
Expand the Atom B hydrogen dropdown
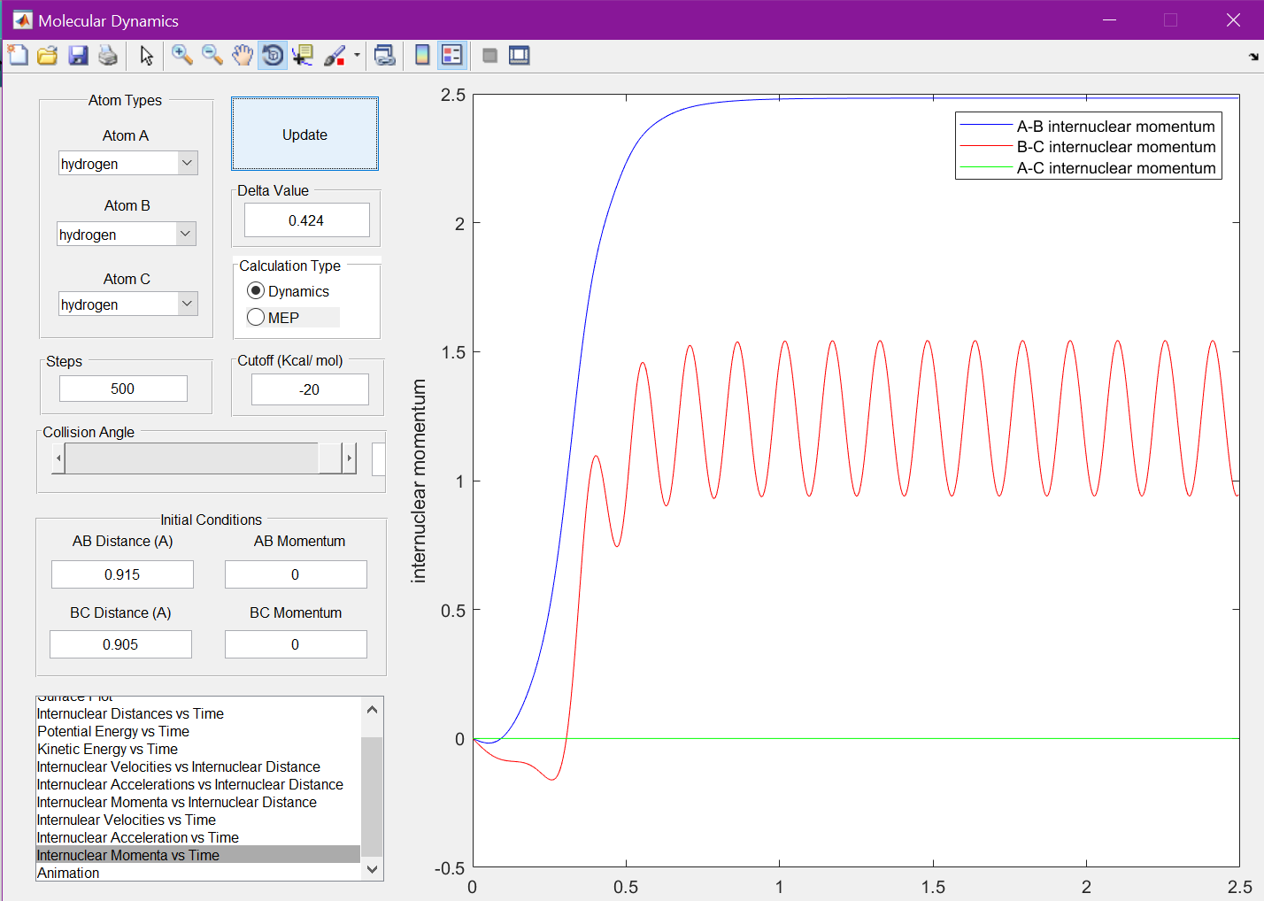[185, 234]
